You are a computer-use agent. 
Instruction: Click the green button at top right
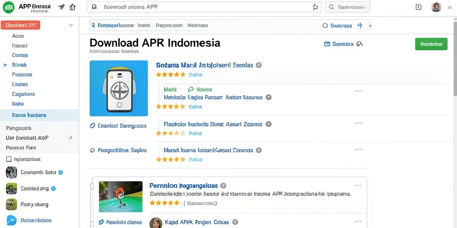(431, 44)
